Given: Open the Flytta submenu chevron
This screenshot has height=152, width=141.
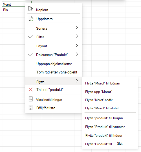Looking at the screenshot, I should 77,81.
